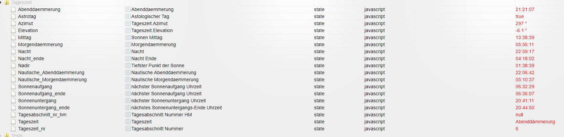This screenshot has width=564, height=137.
Task: Click the state icon before Tageszeit.Elevation
Action: pyautogui.click(x=128, y=30)
